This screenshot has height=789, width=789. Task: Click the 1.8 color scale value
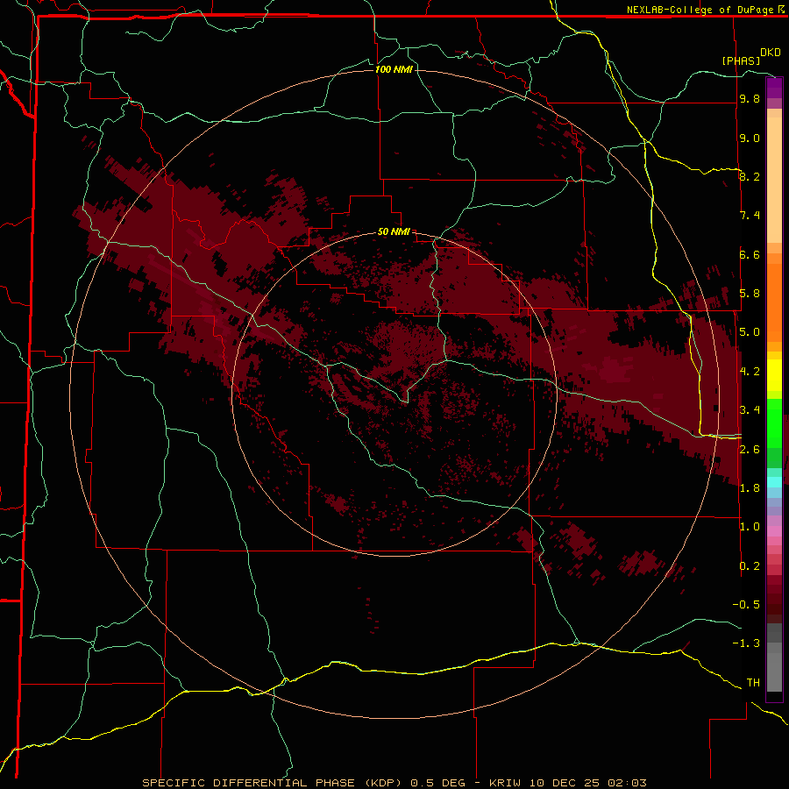click(750, 488)
